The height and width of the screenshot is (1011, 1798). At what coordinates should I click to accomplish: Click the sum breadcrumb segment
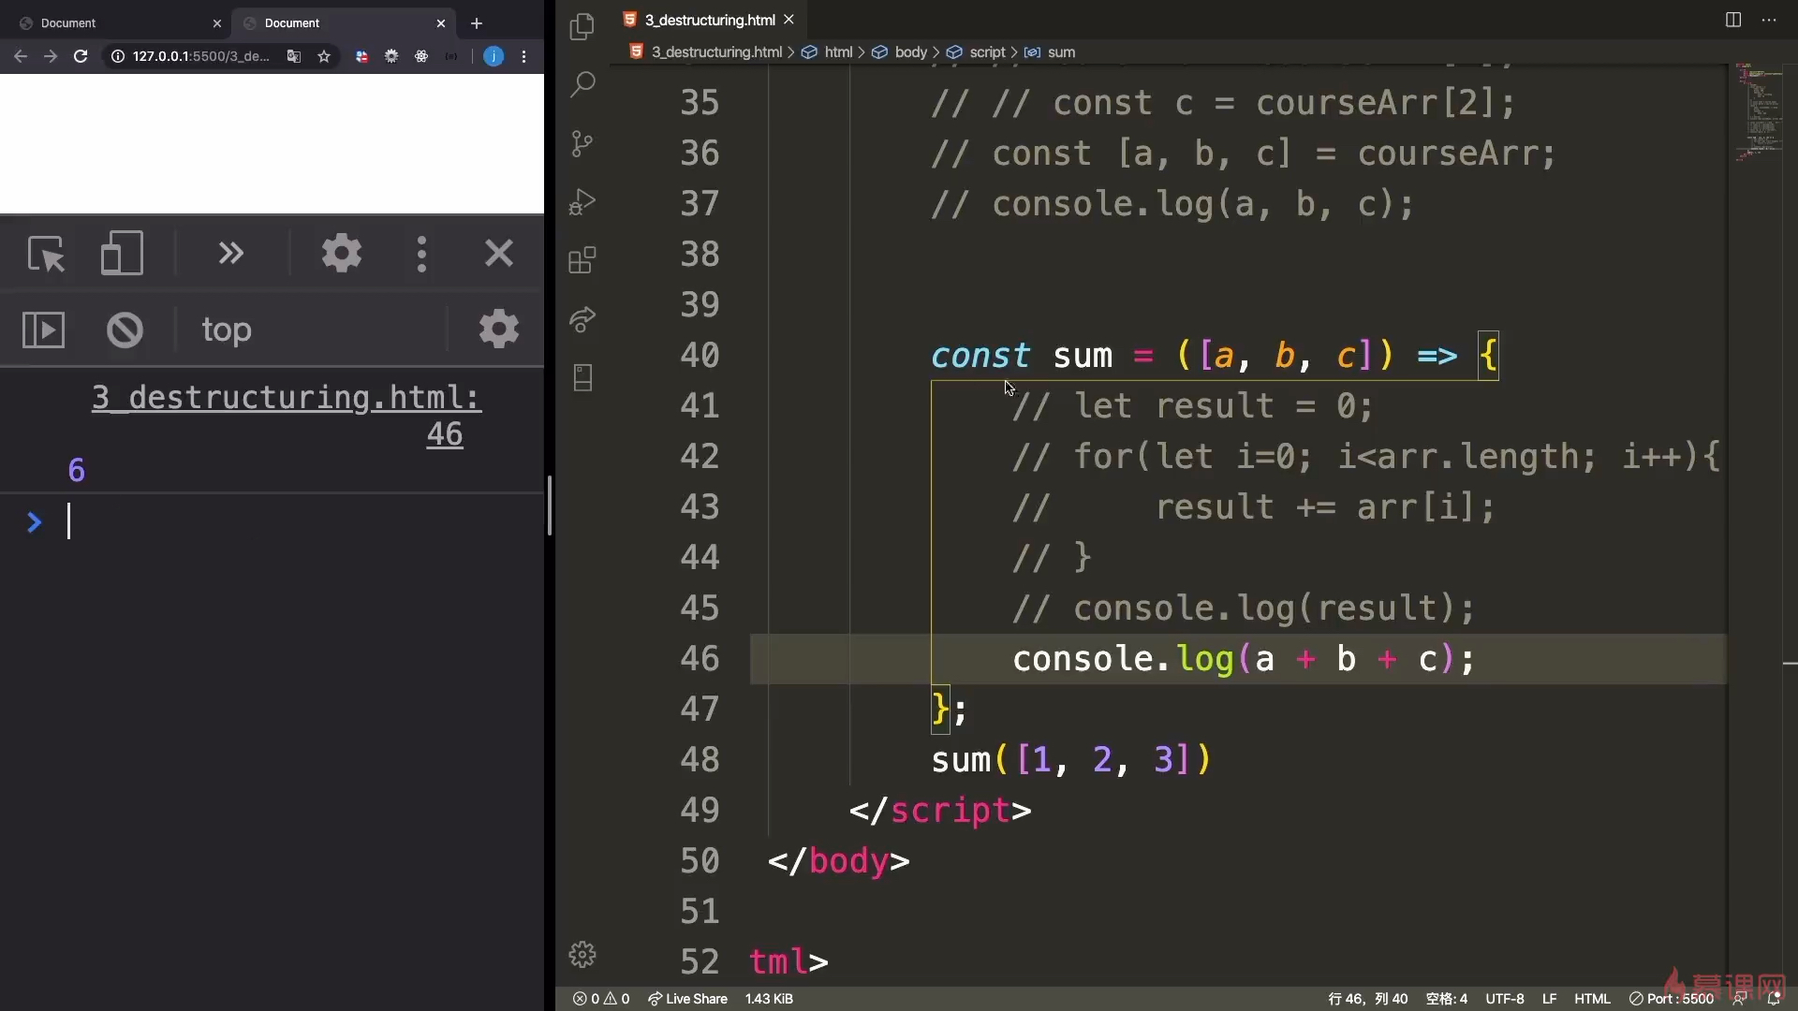1061,52
